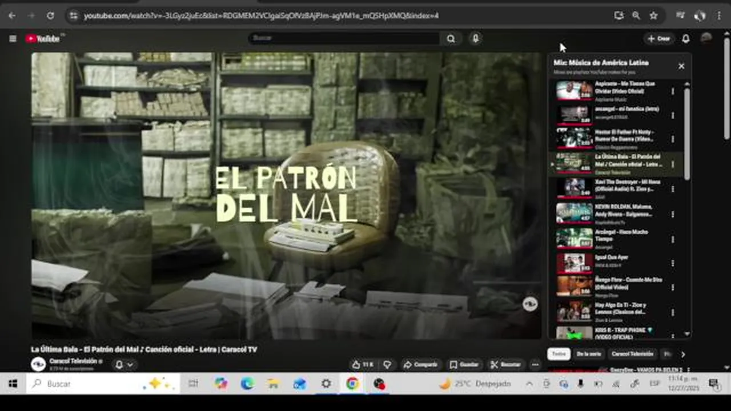Open options for 'Igual Que Ayer' row
This screenshot has width=731, height=411.
(x=673, y=263)
